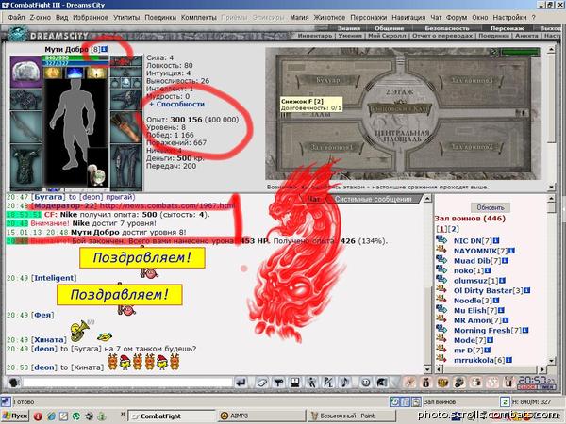566x424 pixels.
Task: Click the pants equipment slot
Action: pyautogui.click(x=126, y=166)
